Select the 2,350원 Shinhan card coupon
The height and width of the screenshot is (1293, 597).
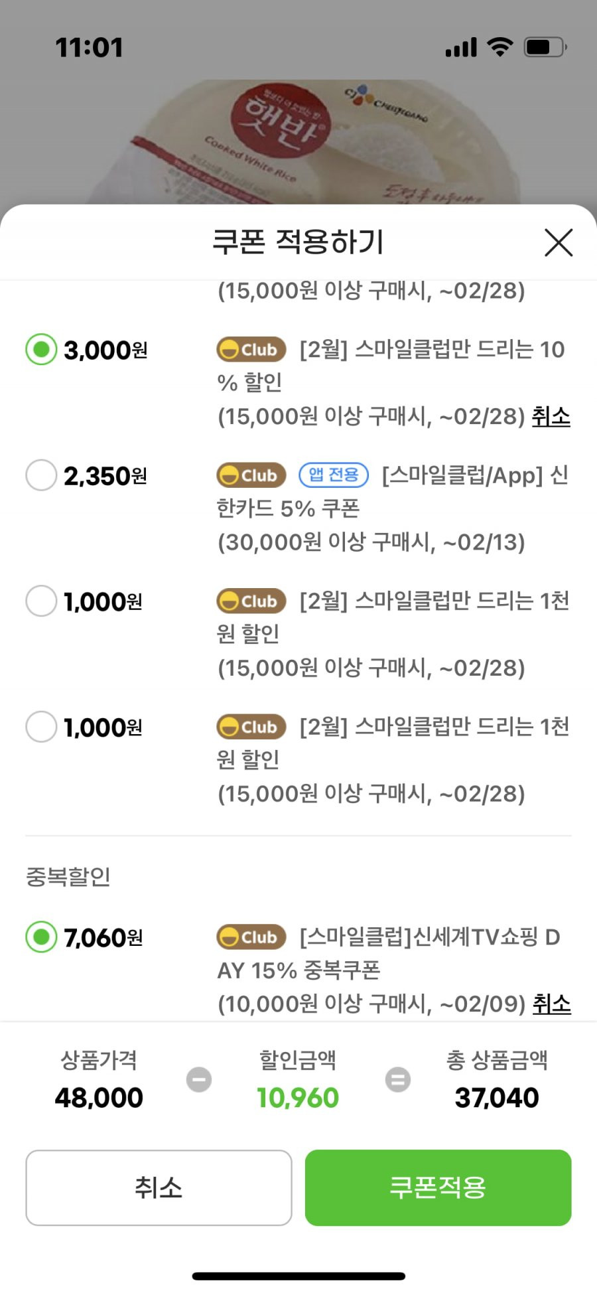(x=41, y=475)
